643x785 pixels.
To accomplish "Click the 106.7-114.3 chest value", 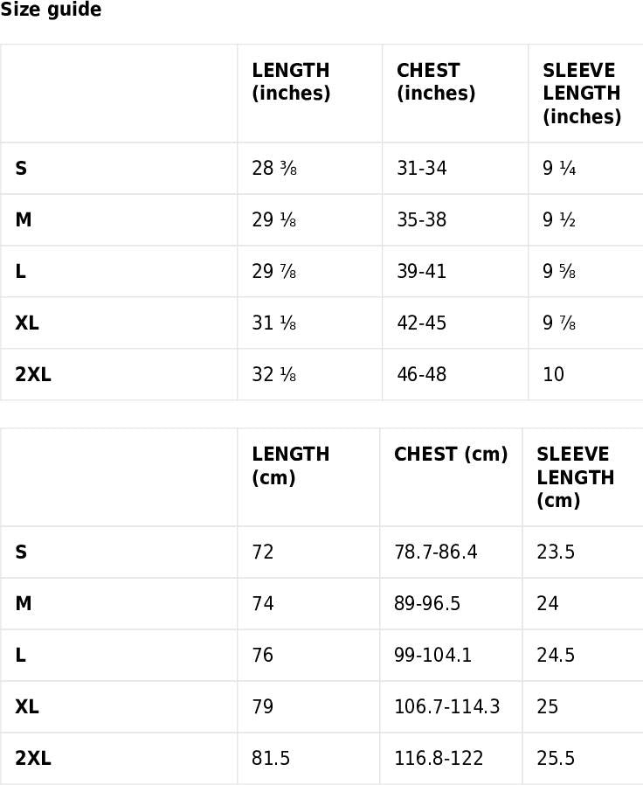I will [446, 707].
